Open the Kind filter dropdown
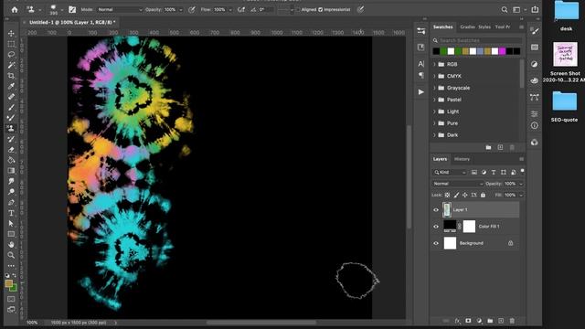 450,173
